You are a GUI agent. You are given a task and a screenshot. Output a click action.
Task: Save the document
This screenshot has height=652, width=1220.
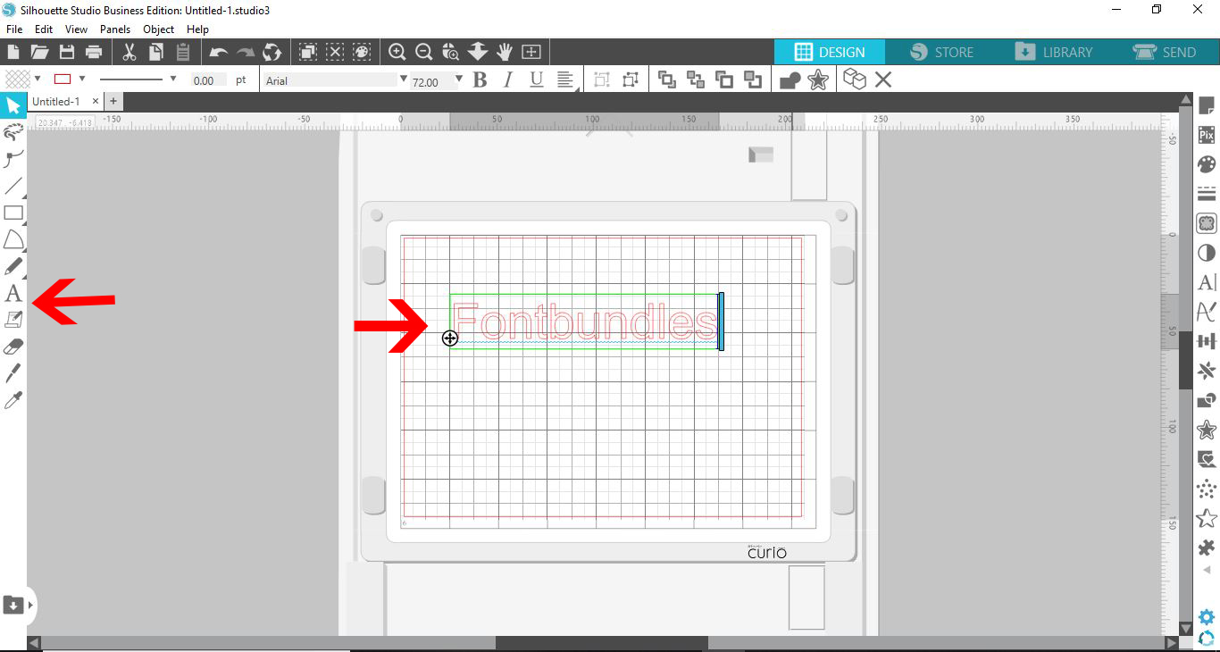tap(66, 52)
